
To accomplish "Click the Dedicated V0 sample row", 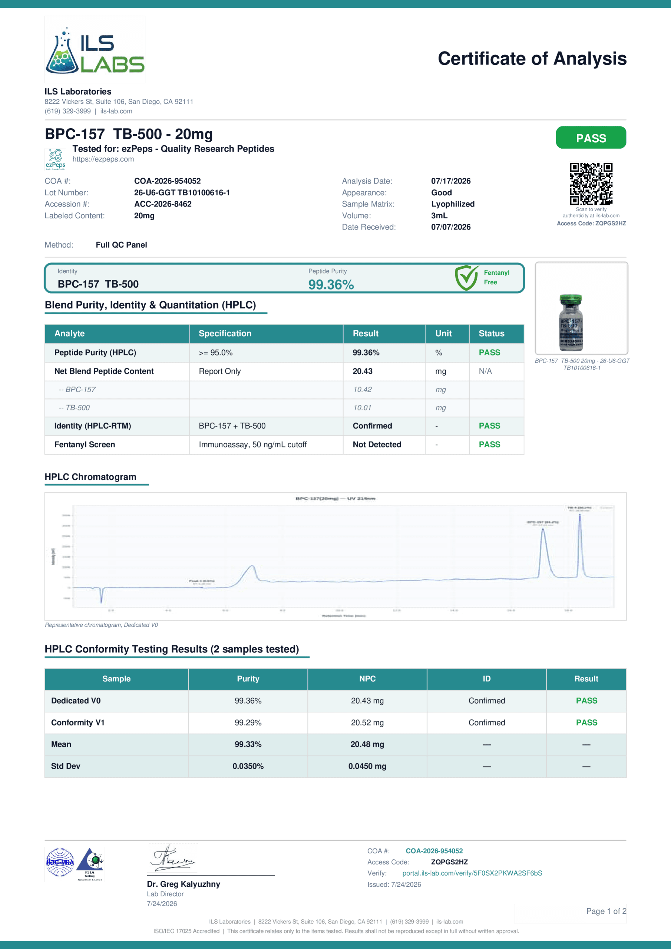I will [335, 701].
